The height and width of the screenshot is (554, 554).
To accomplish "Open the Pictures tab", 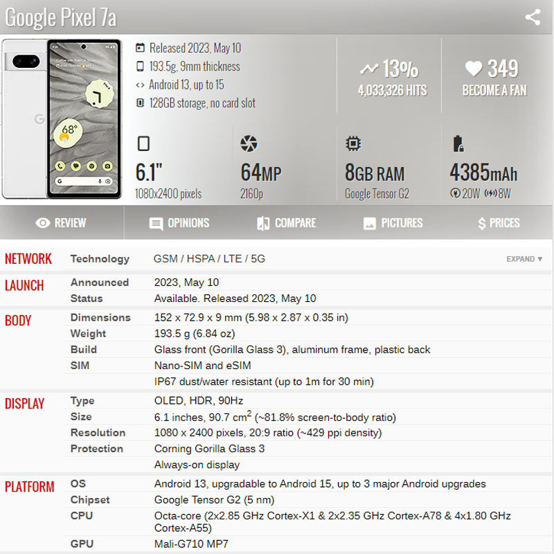I will point(393,223).
